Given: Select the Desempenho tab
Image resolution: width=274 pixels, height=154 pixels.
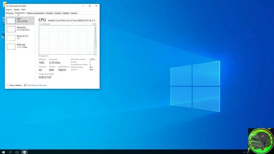Looking at the screenshot, I should 20,13.
